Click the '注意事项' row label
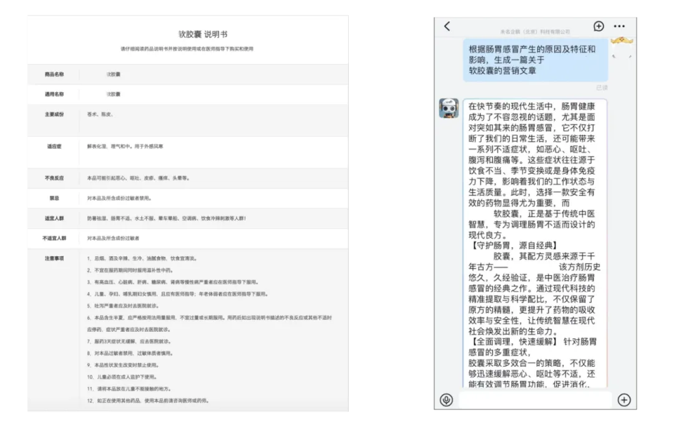674x421 pixels. point(54,259)
